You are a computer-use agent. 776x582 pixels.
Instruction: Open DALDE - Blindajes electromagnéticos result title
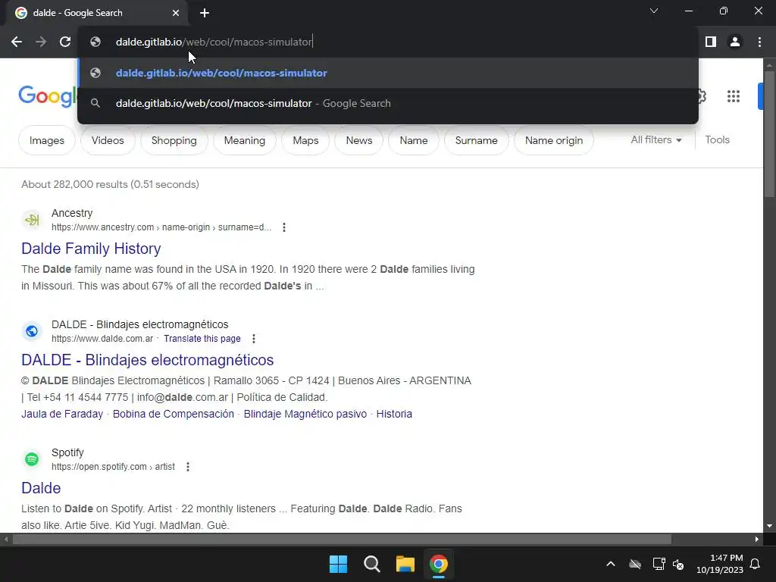click(148, 360)
